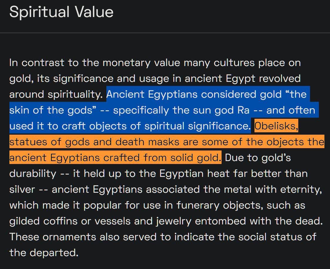Click the word "silver" in the paragraph
330x269 pixels.
pyautogui.click(x=22, y=190)
